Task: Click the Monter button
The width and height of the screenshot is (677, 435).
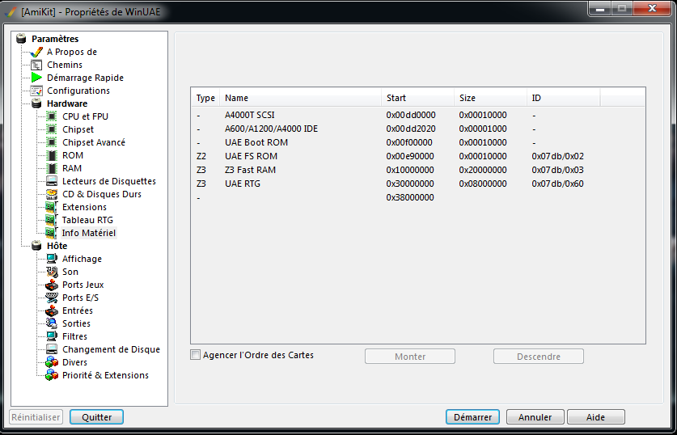Action: click(410, 357)
